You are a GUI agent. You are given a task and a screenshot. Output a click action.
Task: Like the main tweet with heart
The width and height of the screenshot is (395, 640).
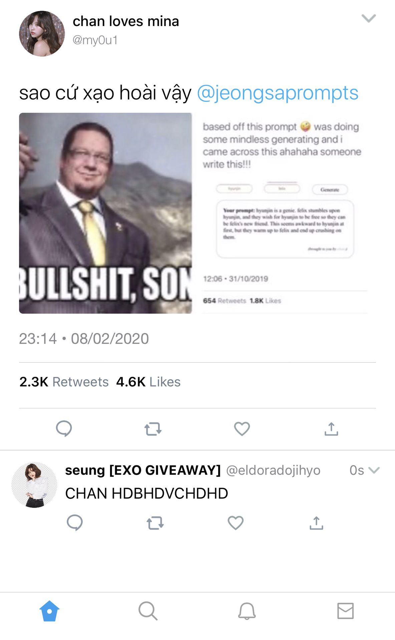tap(242, 429)
